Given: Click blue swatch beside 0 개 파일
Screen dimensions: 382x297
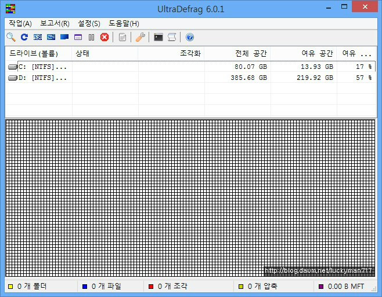Looking at the screenshot, I should pos(85,287).
